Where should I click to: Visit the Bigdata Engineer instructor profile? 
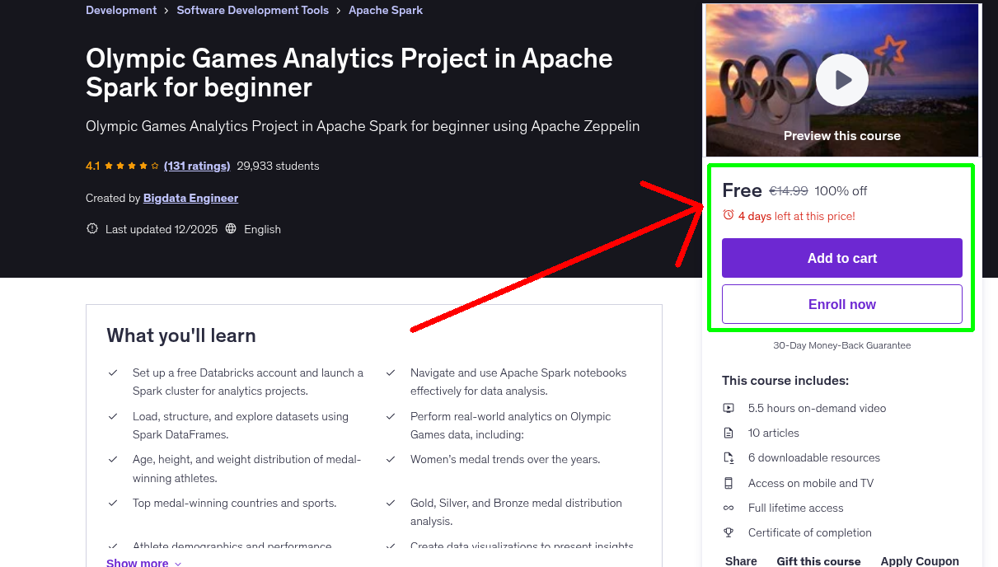pyautogui.click(x=190, y=198)
